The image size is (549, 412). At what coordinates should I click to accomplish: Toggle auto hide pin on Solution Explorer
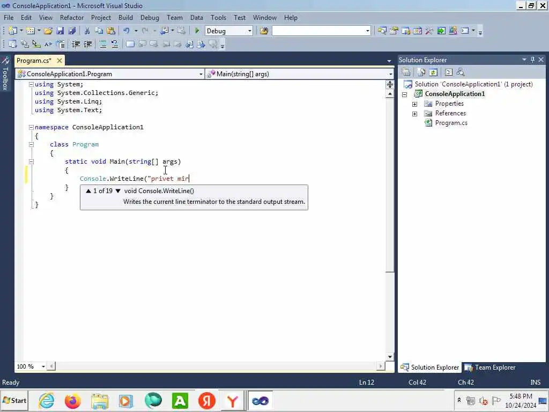[532, 60]
